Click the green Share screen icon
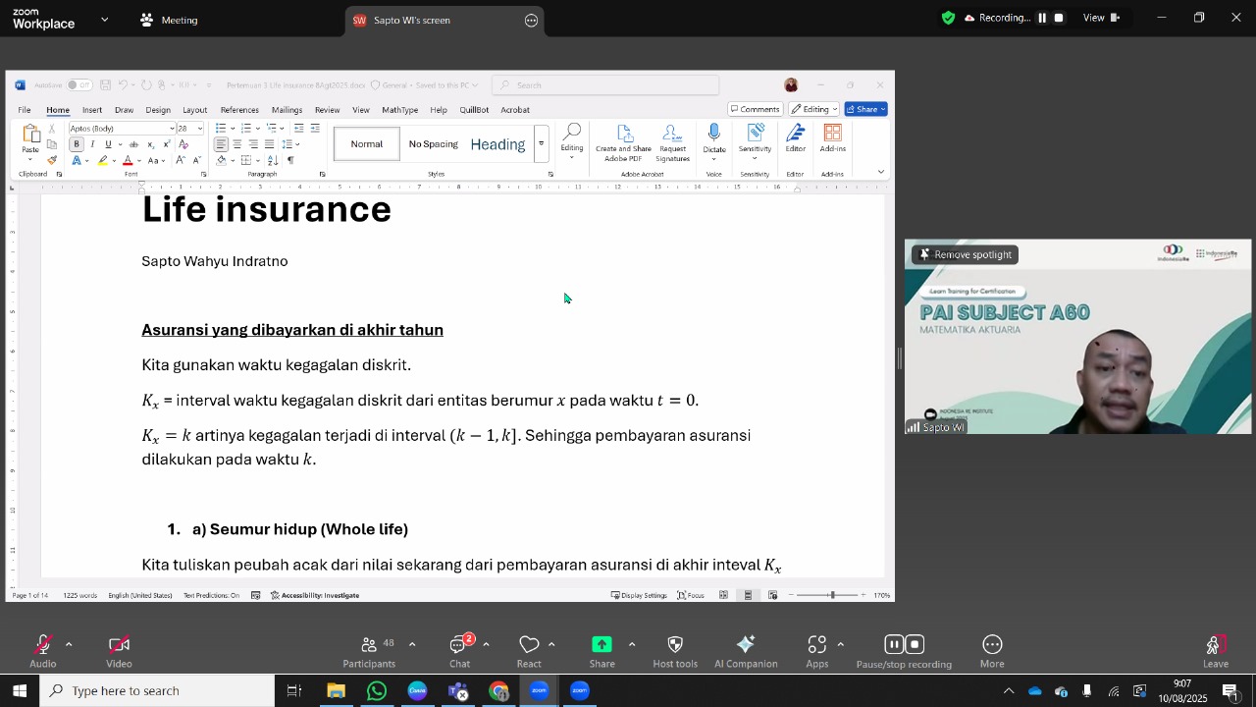Image resolution: width=1256 pixels, height=707 pixels. coord(602,645)
